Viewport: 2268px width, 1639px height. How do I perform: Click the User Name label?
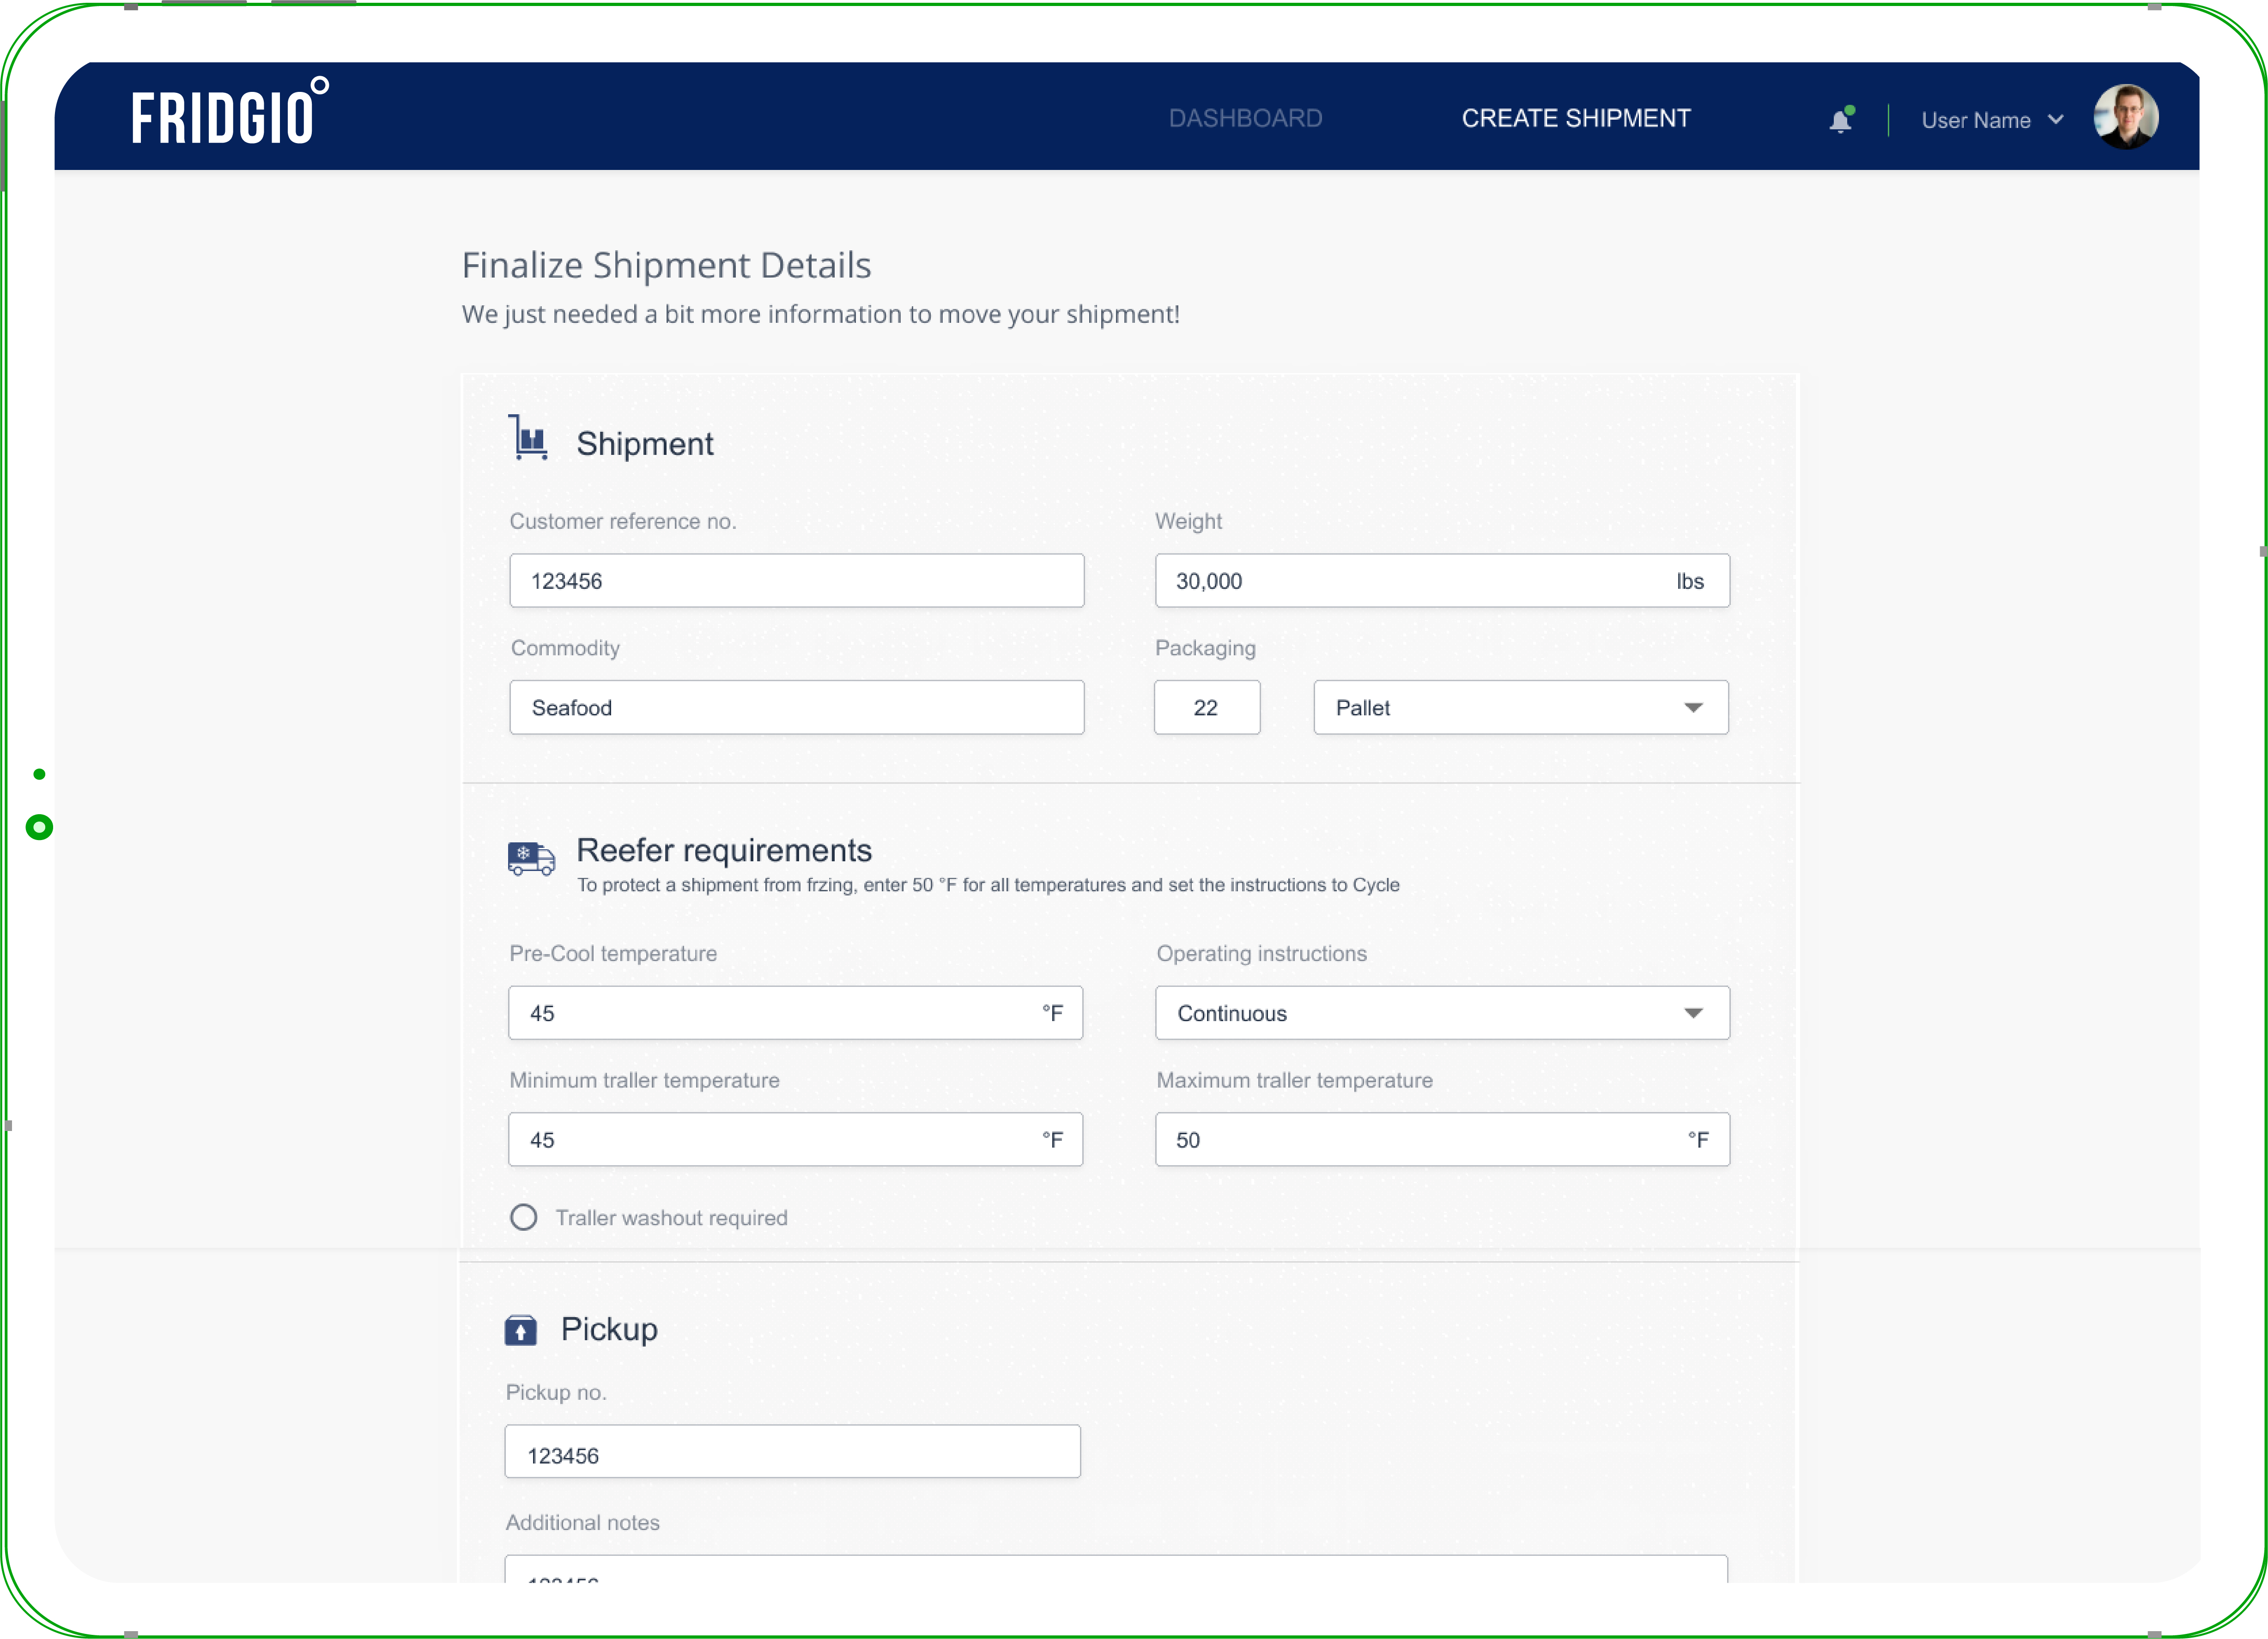pyautogui.click(x=1975, y=120)
